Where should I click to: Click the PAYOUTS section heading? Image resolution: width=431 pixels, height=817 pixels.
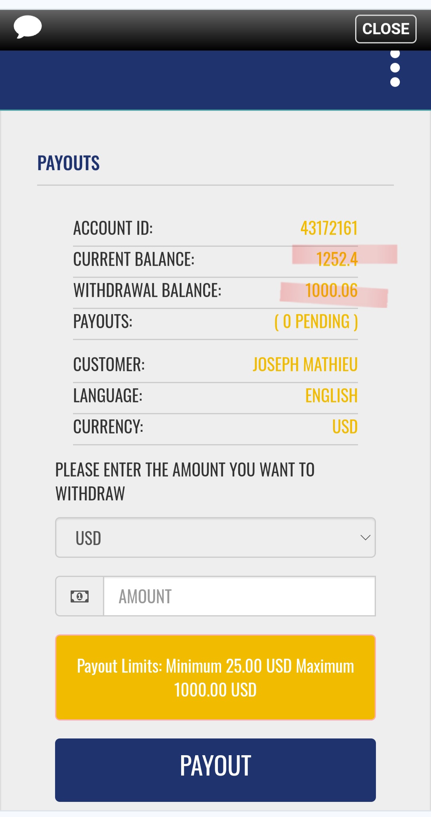click(x=69, y=163)
